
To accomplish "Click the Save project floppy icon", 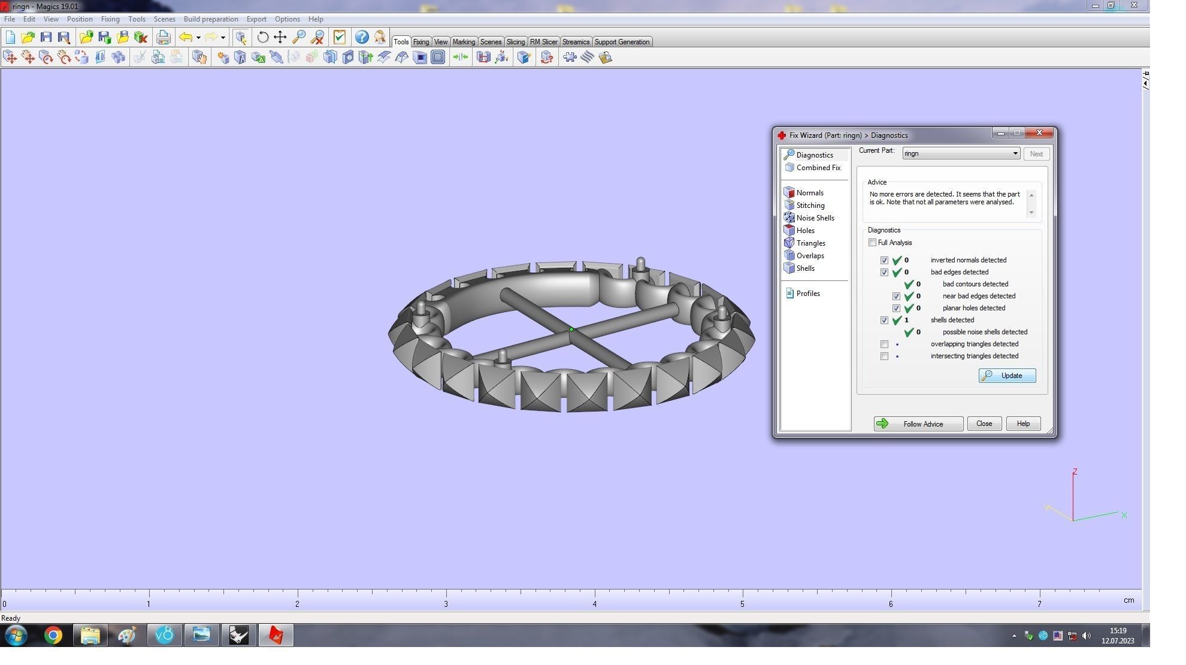I will [46, 37].
